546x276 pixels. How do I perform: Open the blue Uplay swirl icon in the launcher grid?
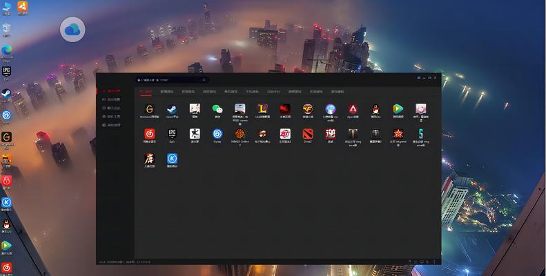pyautogui.click(x=217, y=134)
